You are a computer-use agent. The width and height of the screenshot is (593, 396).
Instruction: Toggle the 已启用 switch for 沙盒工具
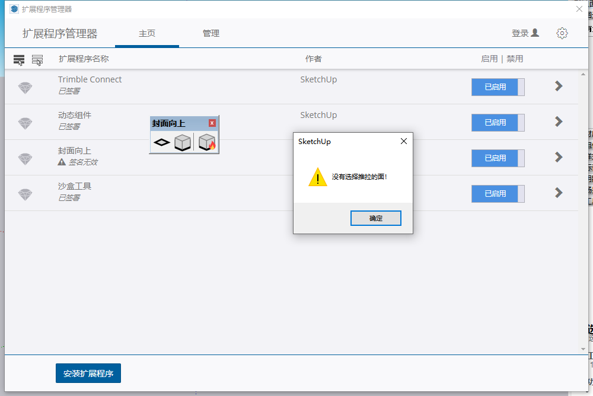point(498,194)
